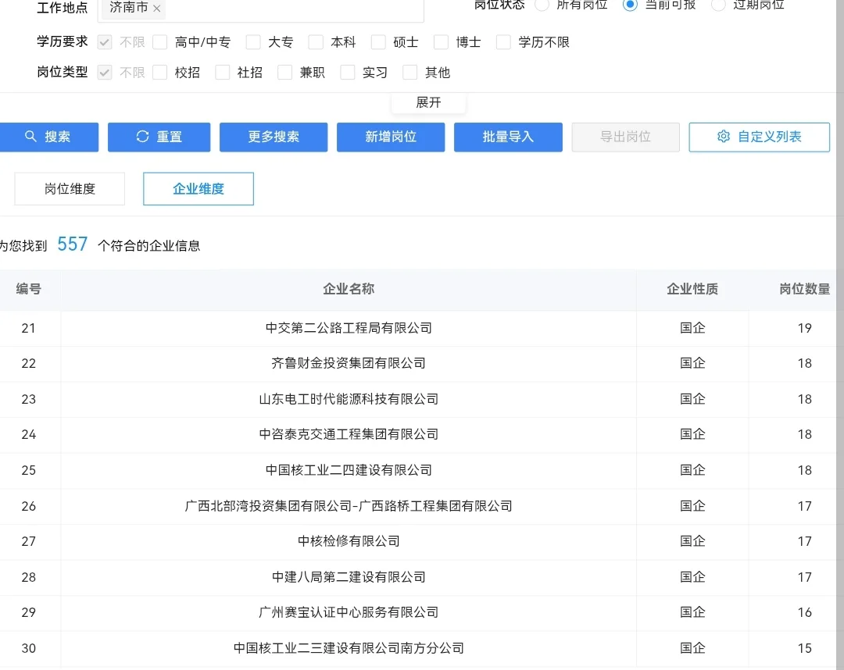Select 中核检修有限公司 row
844x670 pixels.
tap(417, 541)
